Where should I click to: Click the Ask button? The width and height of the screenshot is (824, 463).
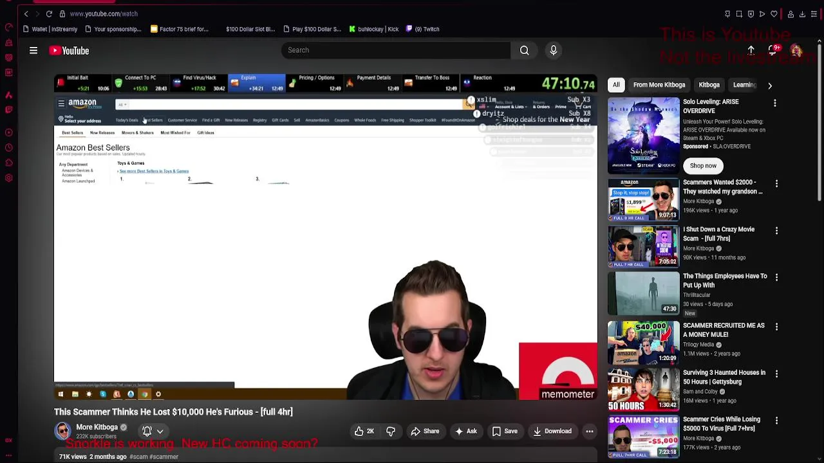[x=465, y=431]
